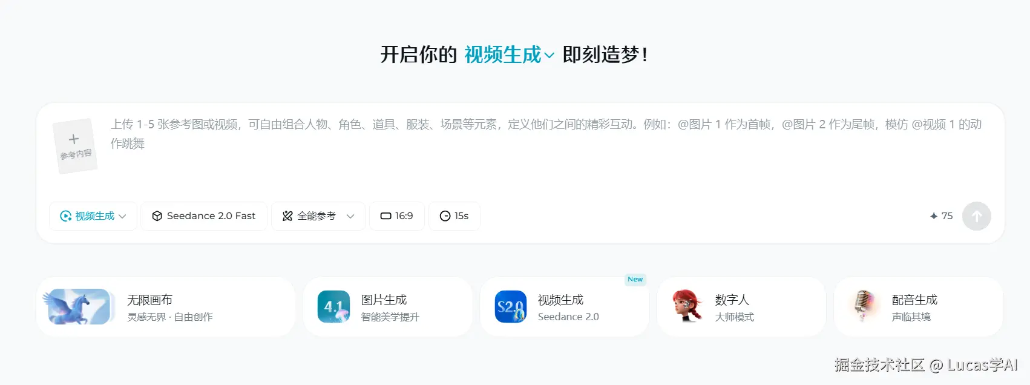The width and height of the screenshot is (1030, 385).
Task: Expand the 全能参考 reference dropdown
Action: 318,216
